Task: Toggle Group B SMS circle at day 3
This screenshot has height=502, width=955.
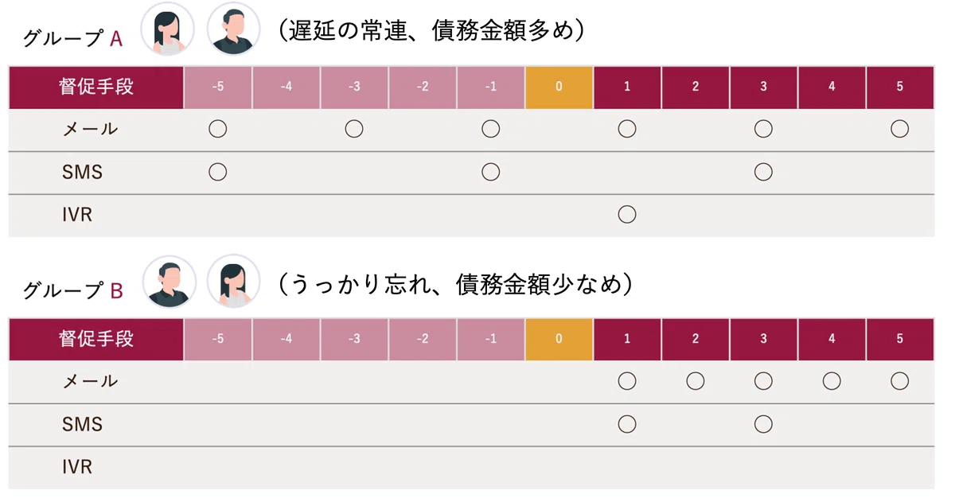Action: pyautogui.click(x=763, y=424)
